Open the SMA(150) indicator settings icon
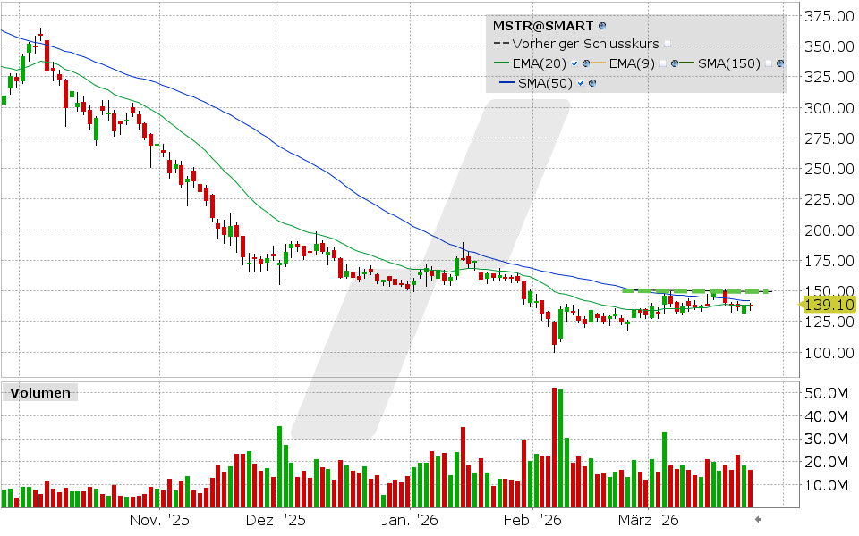The height and width of the screenshot is (536, 859). (x=779, y=64)
